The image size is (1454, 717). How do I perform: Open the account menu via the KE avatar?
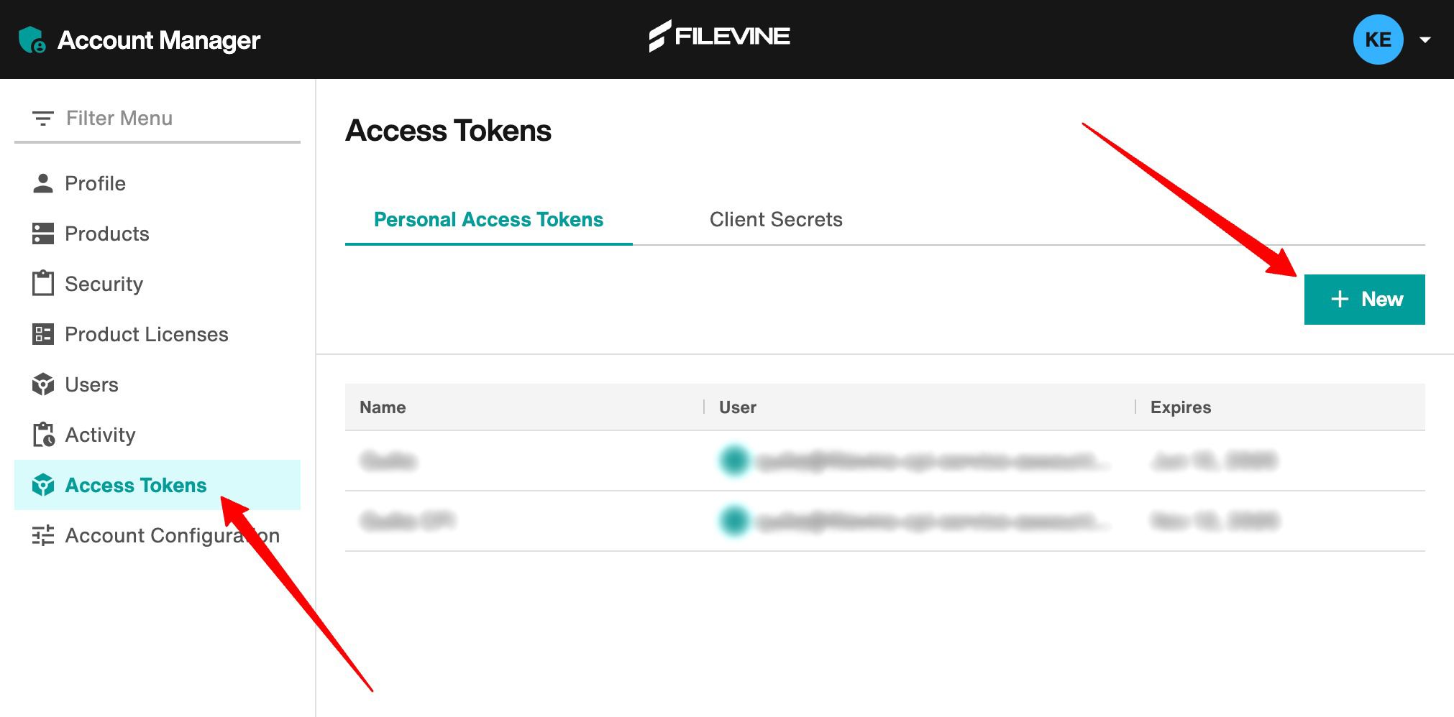coord(1377,40)
